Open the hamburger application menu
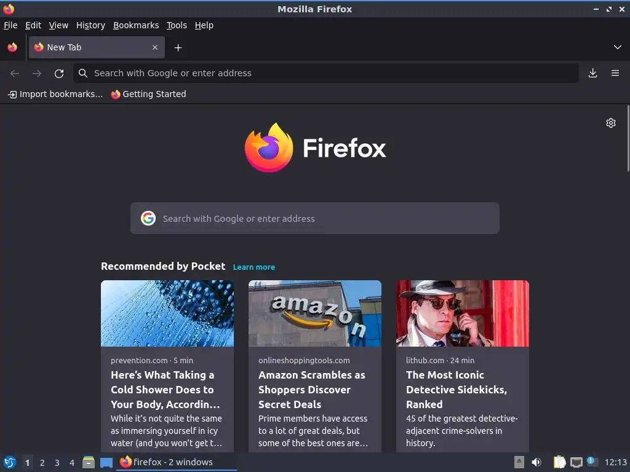Viewport: 630px width, 472px height. click(615, 73)
